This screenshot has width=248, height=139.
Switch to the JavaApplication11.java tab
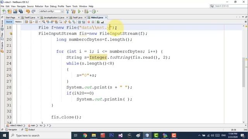tap(54, 17)
